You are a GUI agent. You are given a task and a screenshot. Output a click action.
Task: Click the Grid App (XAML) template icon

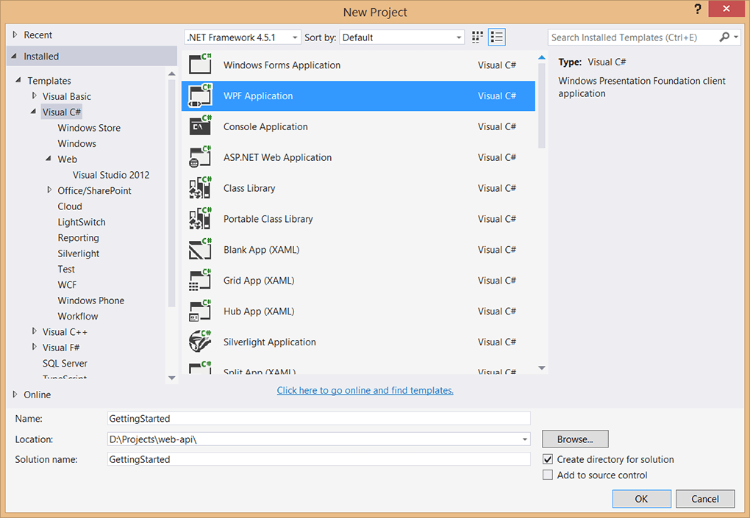200,281
